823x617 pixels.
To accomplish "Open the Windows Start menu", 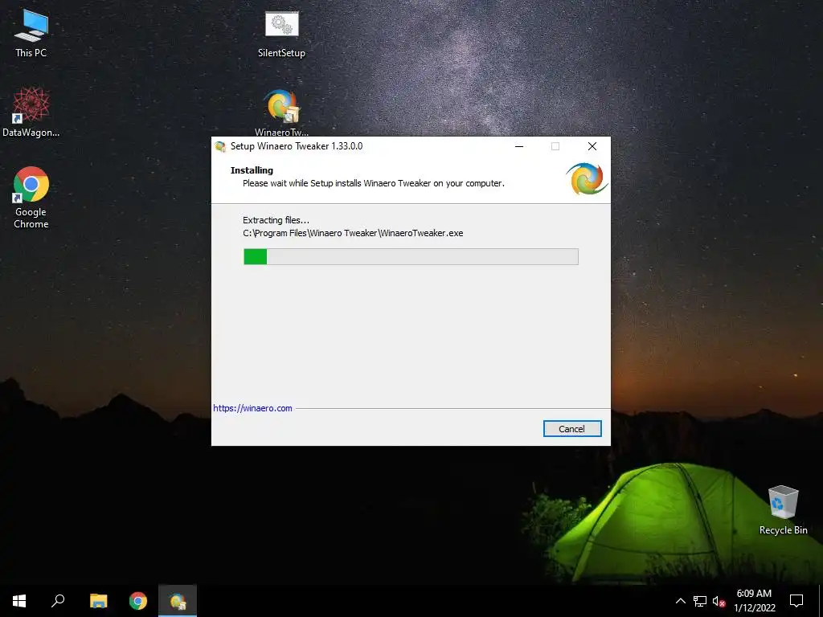I will [x=19, y=601].
